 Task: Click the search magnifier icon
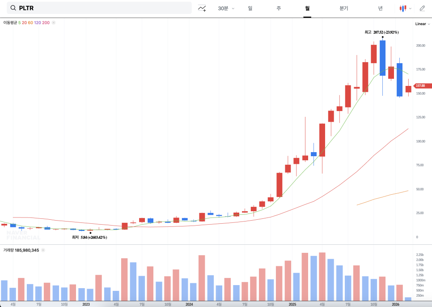point(13,8)
